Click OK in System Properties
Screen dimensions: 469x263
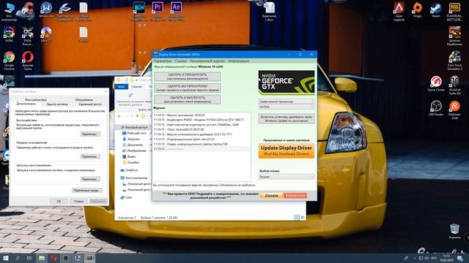pos(59,202)
